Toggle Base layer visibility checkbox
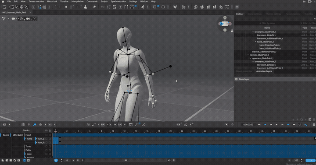This screenshot has height=165, width=316. point(237,79)
